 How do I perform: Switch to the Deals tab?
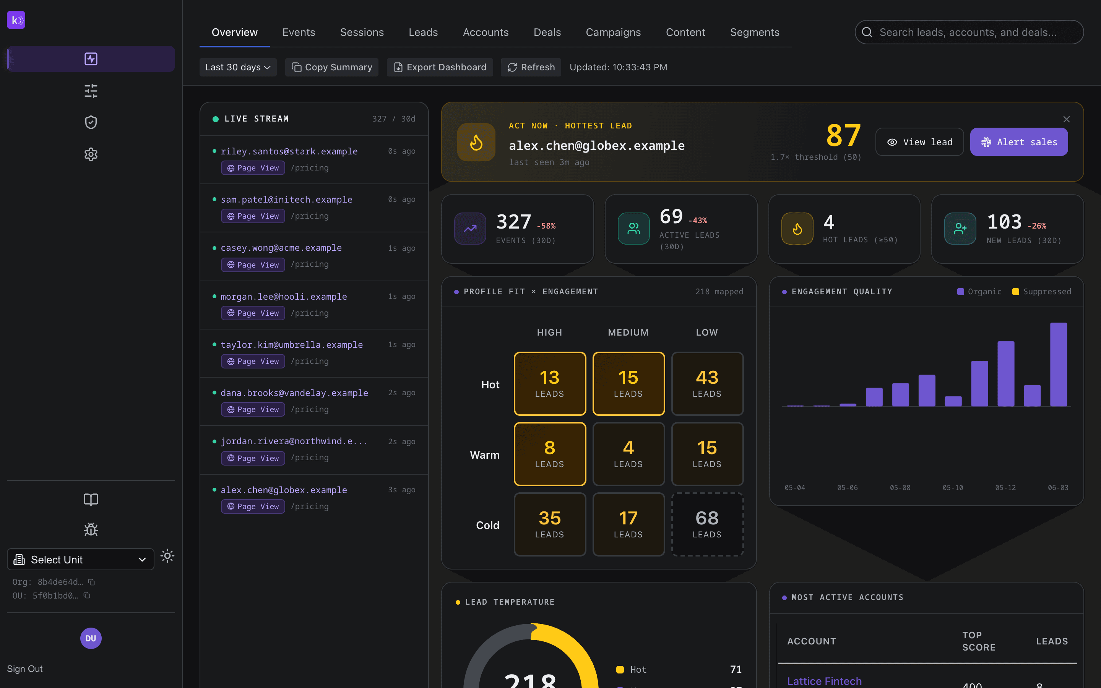tap(547, 32)
